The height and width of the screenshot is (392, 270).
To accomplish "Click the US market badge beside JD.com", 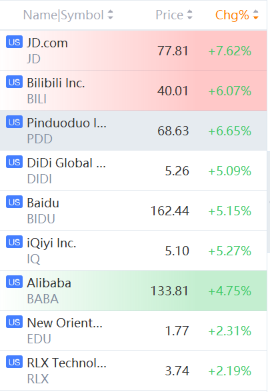I will click(14, 42).
